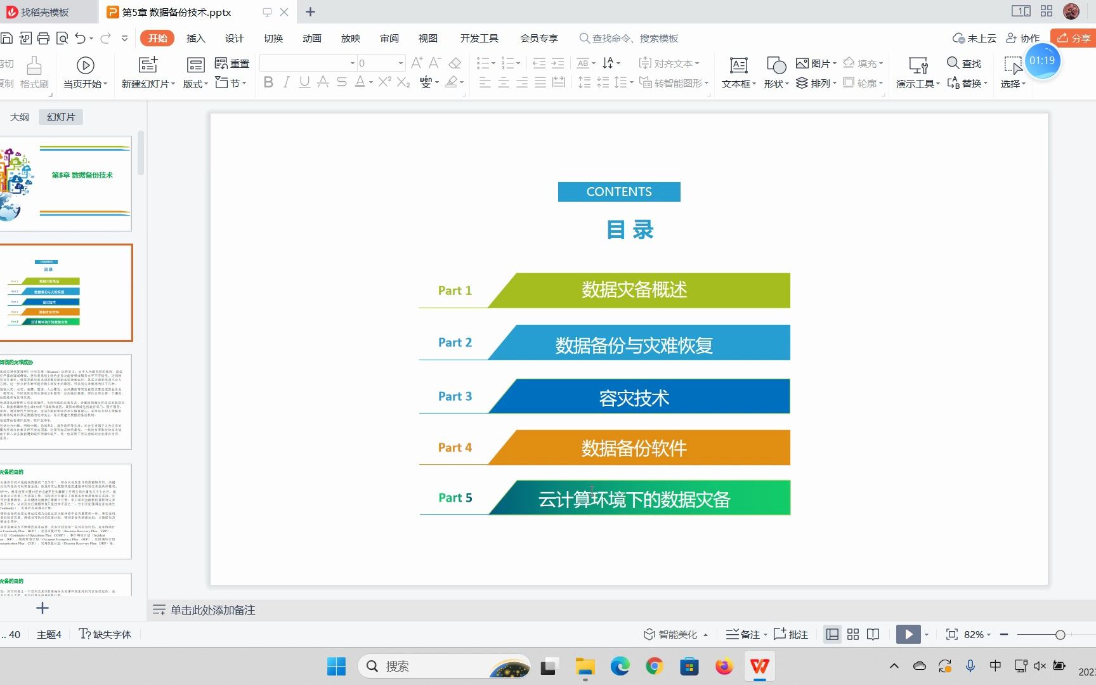
Task: Apply Bold formatting
Action: click(x=268, y=82)
